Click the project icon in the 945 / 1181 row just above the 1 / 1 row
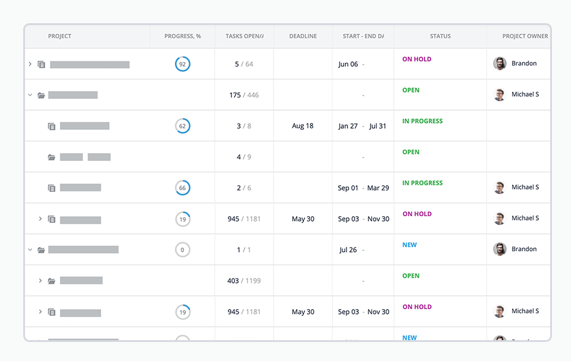This screenshot has width=571, height=361. tap(52, 219)
